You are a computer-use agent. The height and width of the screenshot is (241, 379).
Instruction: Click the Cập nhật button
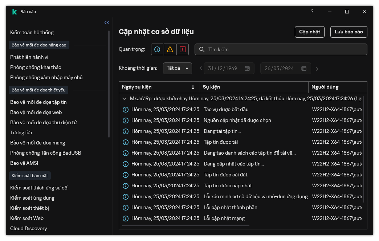(x=309, y=32)
